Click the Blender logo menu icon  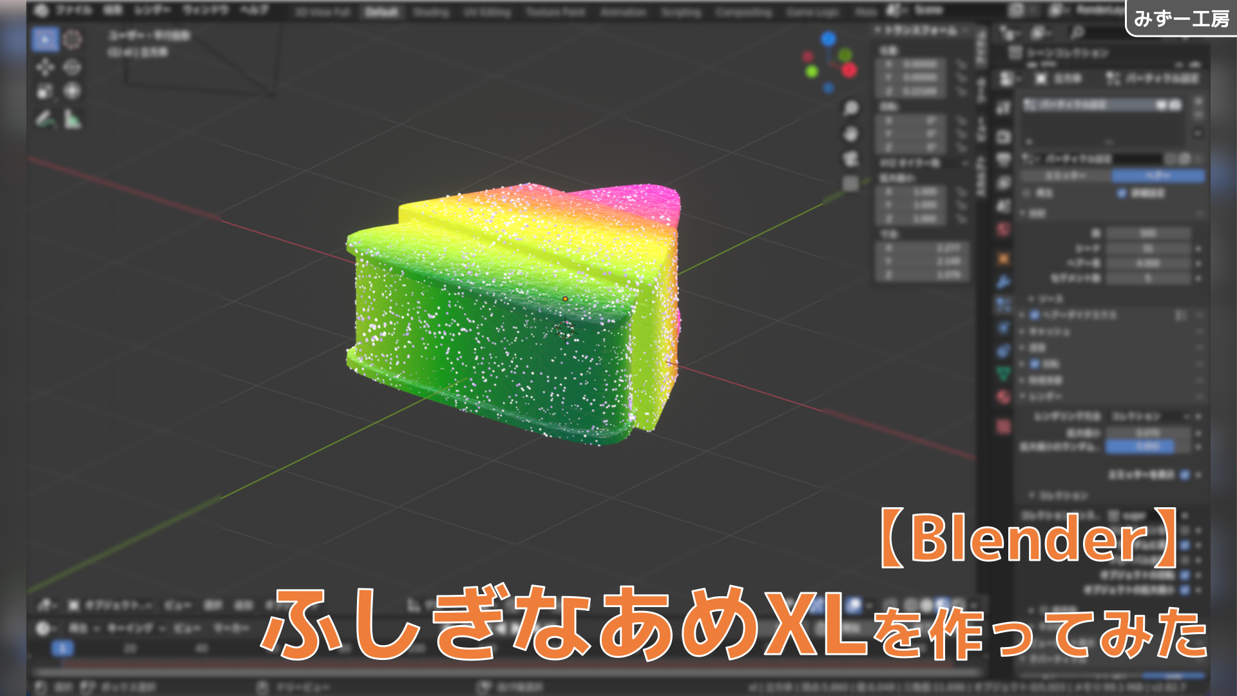(x=41, y=10)
